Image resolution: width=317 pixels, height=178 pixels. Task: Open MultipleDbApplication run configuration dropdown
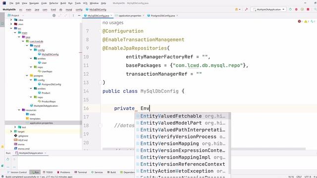click(268, 9)
